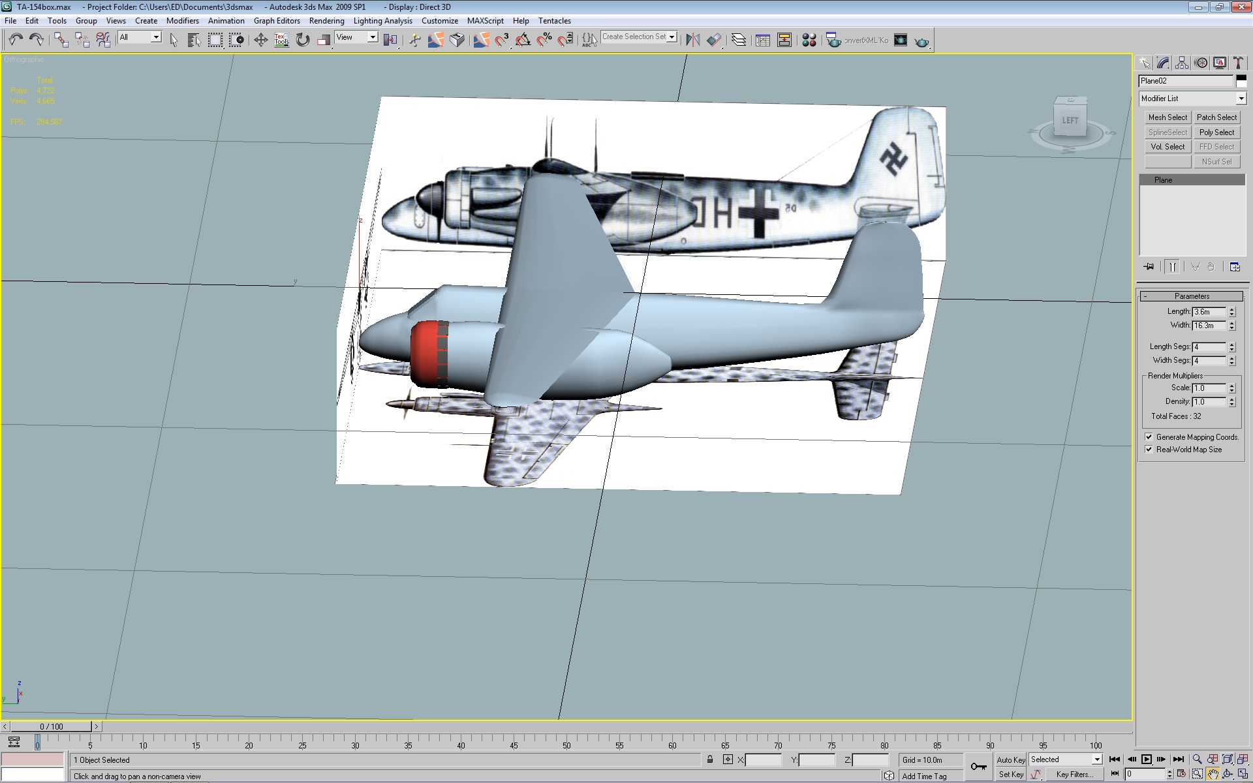Click the Mirror tool icon
Image resolution: width=1253 pixels, height=783 pixels.
coord(692,40)
